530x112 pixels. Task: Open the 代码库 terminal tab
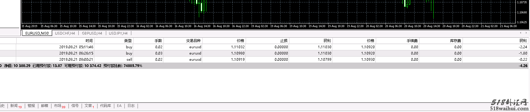(x=106, y=106)
